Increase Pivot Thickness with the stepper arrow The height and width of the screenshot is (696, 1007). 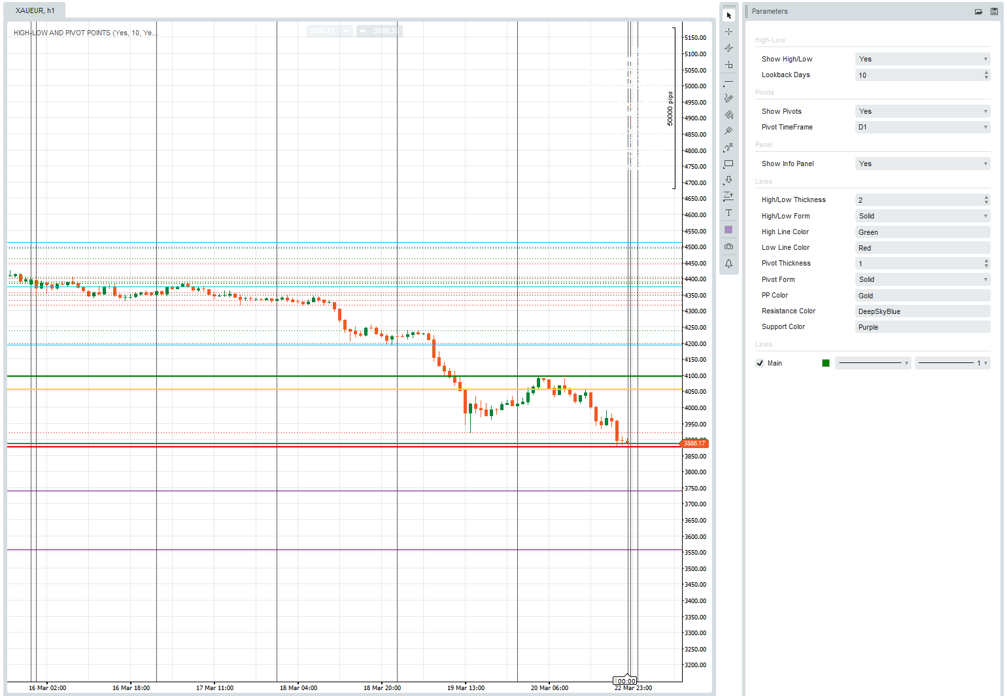(x=985, y=261)
